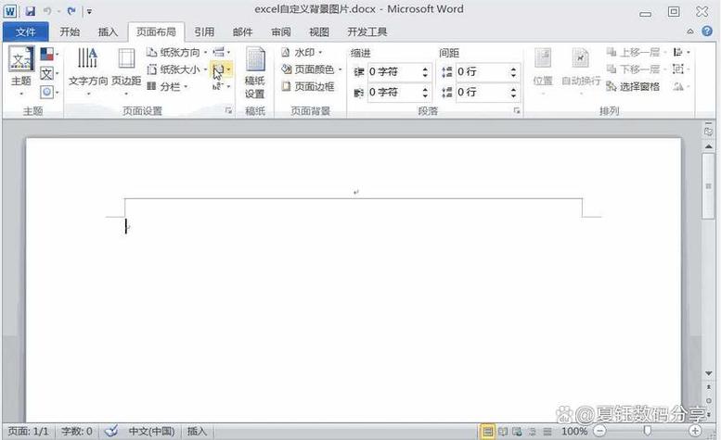Open 页边距 margins menu
The width and height of the screenshot is (721, 440).
point(126,71)
